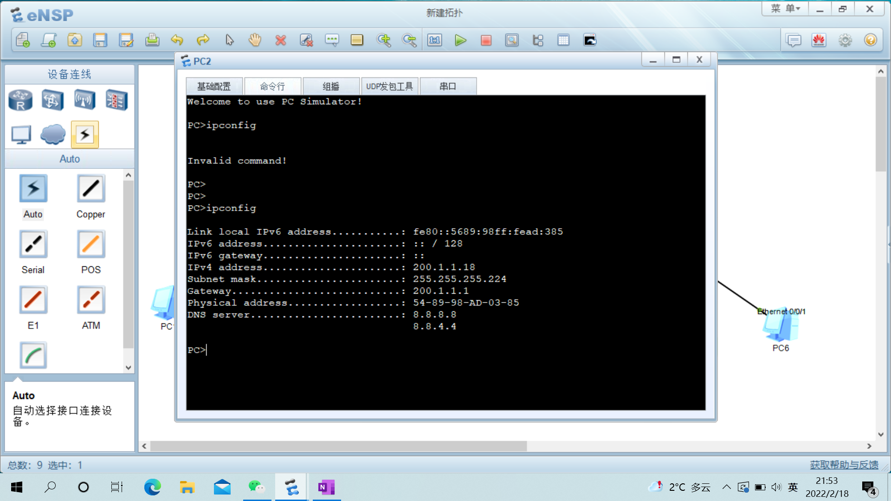Click the Huawei logo toolbar icon
Image resolution: width=891 pixels, height=501 pixels.
tap(819, 40)
